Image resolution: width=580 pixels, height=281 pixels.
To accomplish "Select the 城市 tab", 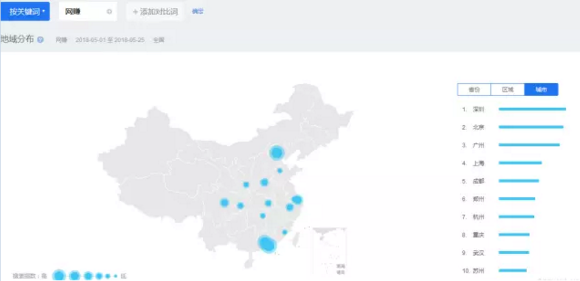I will click(x=541, y=89).
